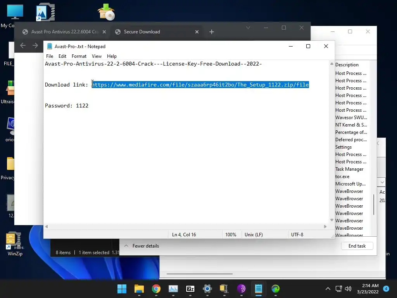Open the Help menu in Notepad
This screenshot has width=397, height=298.
[112, 56]
